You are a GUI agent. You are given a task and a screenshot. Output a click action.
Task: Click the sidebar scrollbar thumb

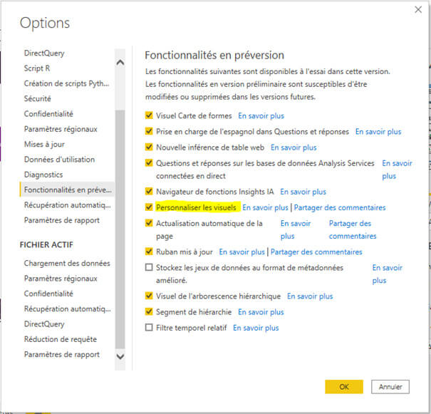(x=120, y=229)
